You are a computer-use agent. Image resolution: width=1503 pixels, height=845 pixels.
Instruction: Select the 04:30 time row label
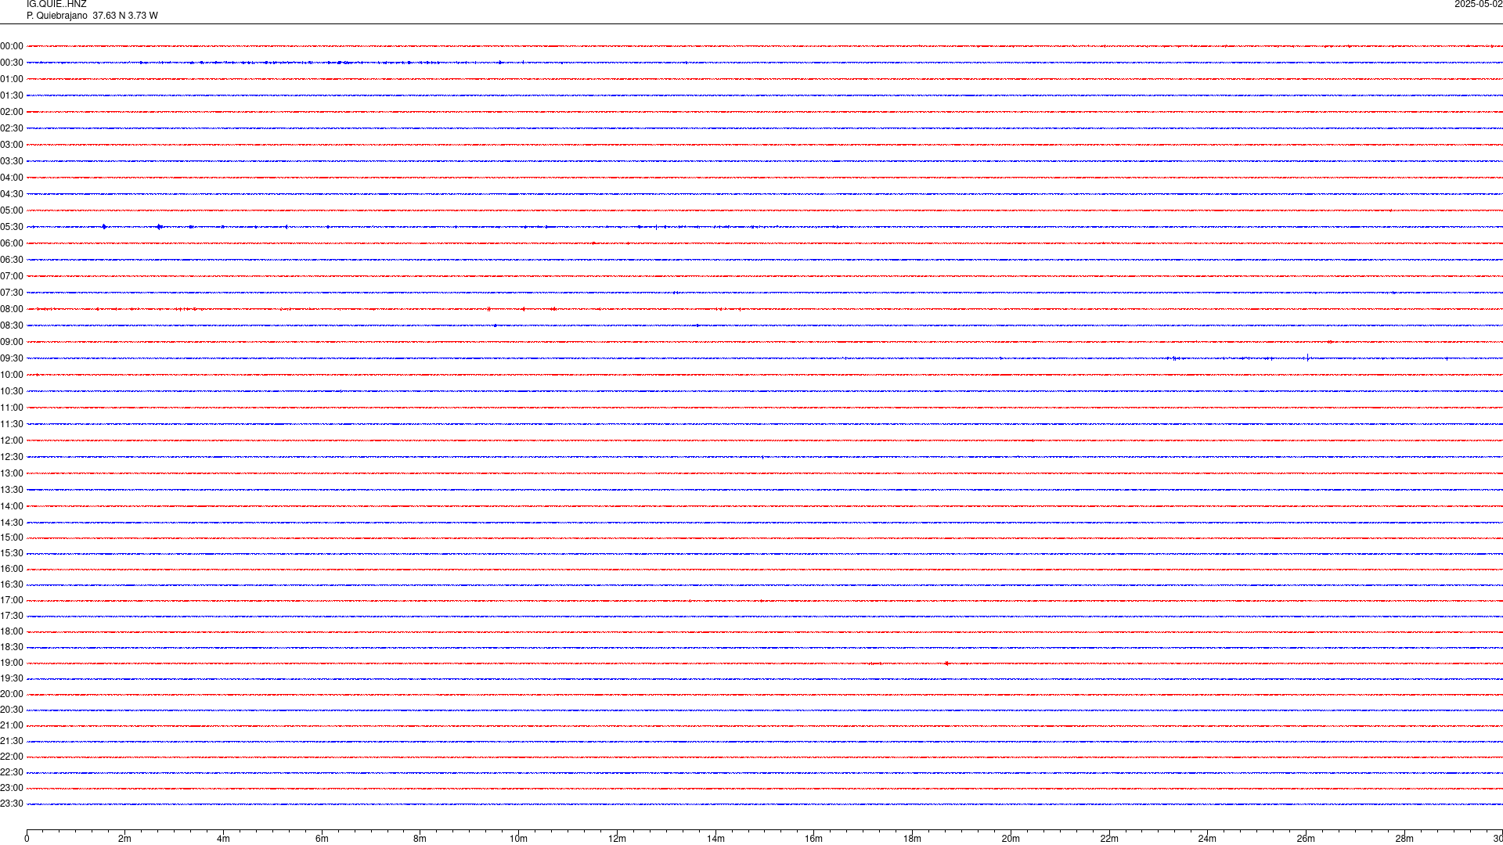click(12, 194)
